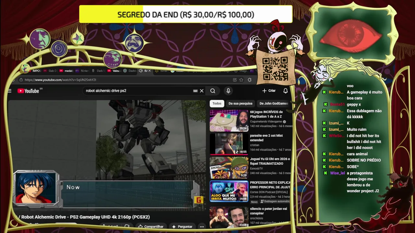Click the Compartilhar button

(151, 227)
